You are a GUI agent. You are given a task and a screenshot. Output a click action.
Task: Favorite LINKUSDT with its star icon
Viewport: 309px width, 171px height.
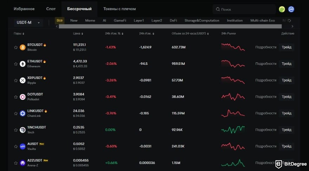point(16,114)
